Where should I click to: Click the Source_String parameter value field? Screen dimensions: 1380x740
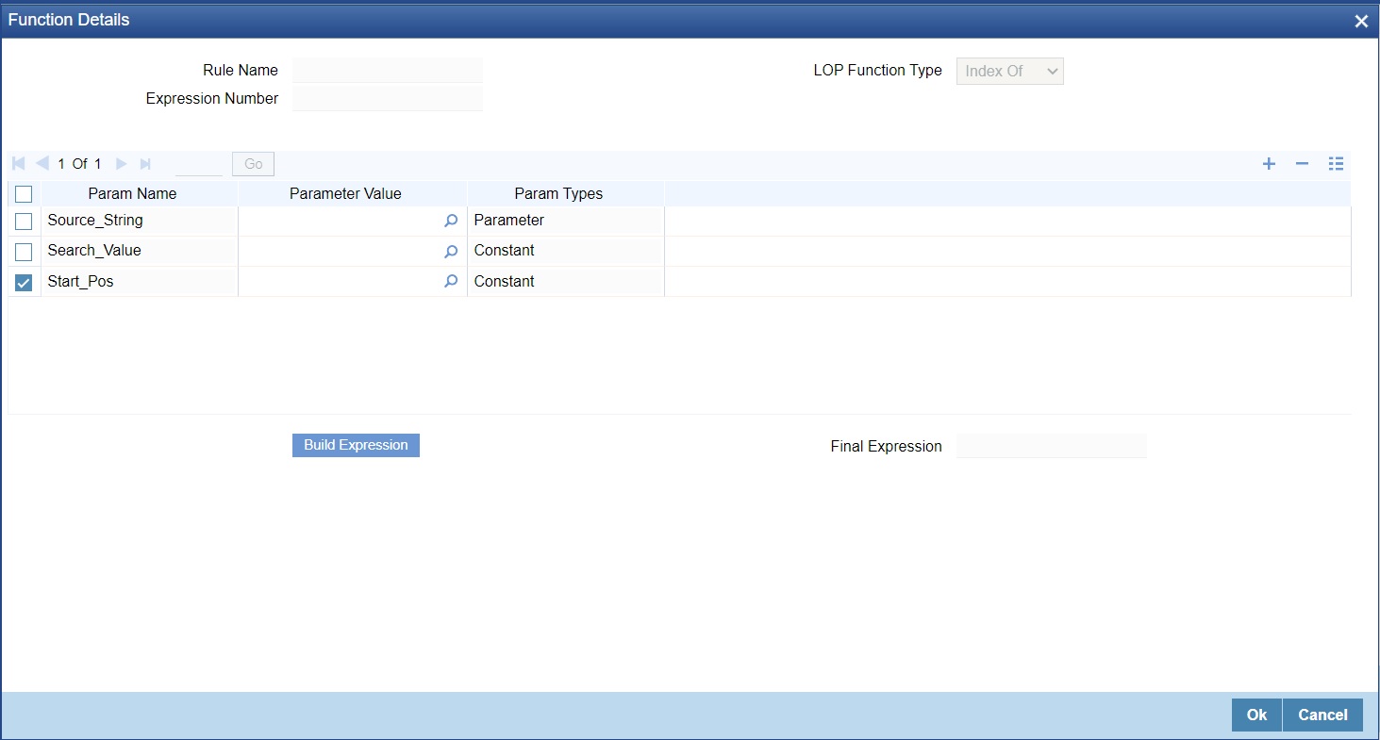pos(341,221)
